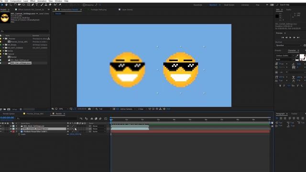Open the Active Camera view dropdown
Image resolution: width=306 pixels, height=172 pixels.
coord(128,109)
